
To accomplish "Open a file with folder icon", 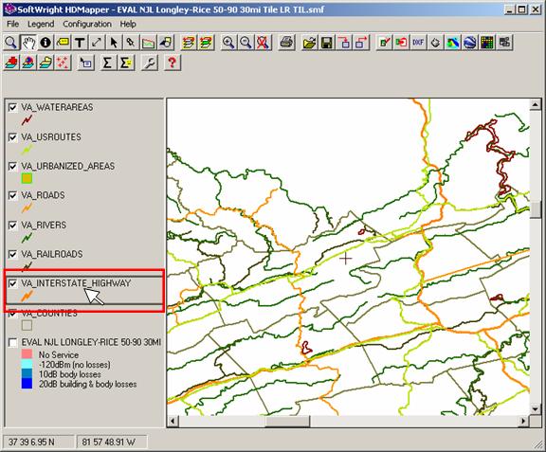I will (310, 43).
